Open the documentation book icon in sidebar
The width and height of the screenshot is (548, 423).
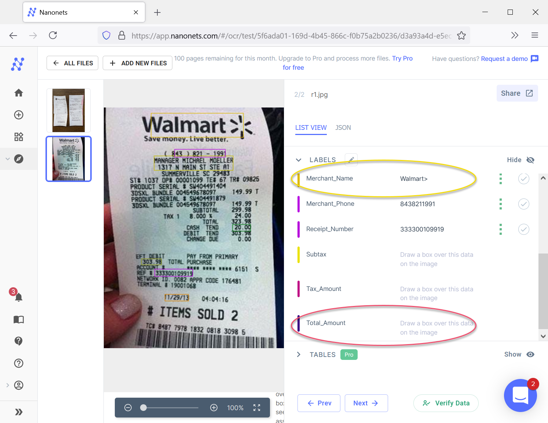point(19,320)
